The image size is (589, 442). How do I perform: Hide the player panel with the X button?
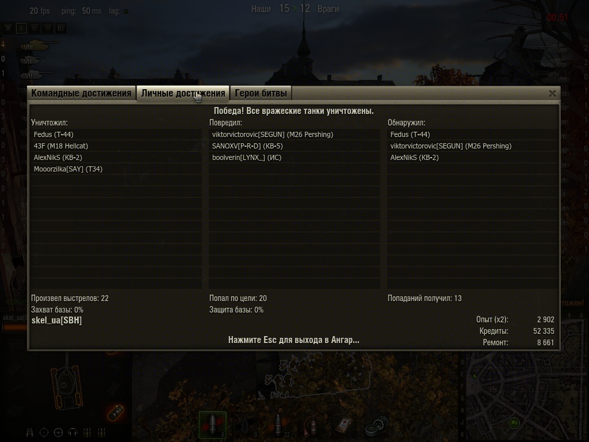8,28
